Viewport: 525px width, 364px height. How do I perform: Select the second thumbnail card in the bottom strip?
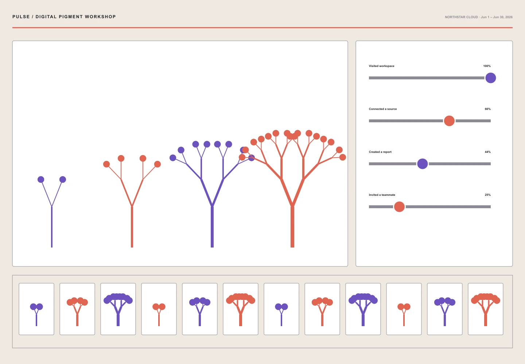click(x=77, y=309)
